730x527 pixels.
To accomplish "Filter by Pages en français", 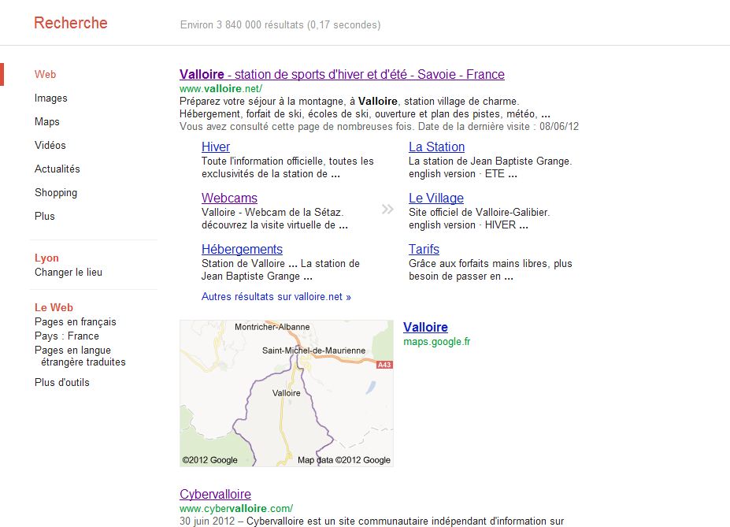I will click(x=76, y=321).
